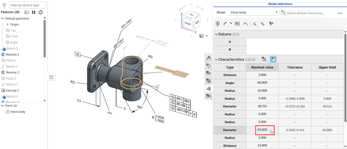The width and height of the screenshot is (347, 149).
Task: Click the feature list filter funnel icon
Action: pyautogui.click(x=4, y=5)
